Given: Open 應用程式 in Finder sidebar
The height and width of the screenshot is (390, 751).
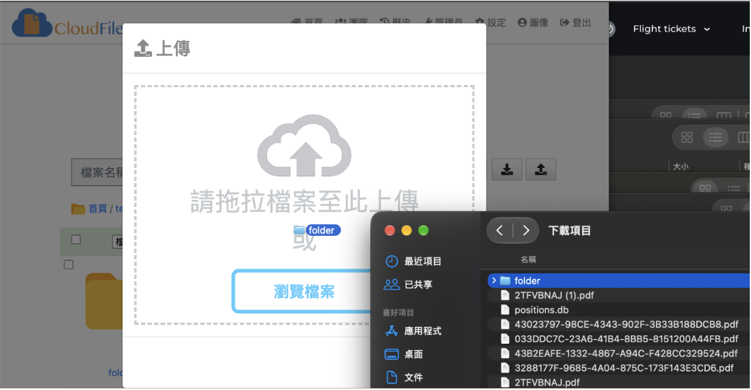Looking at the screenshot, I should (x=413, y=331).
